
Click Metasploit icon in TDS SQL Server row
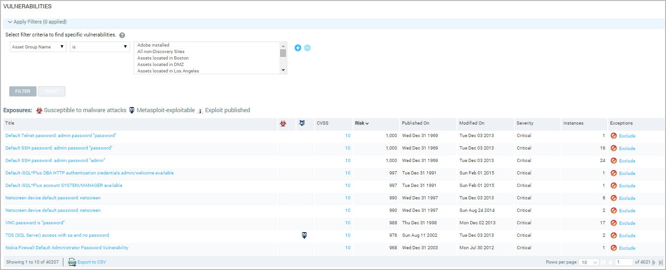304,235
